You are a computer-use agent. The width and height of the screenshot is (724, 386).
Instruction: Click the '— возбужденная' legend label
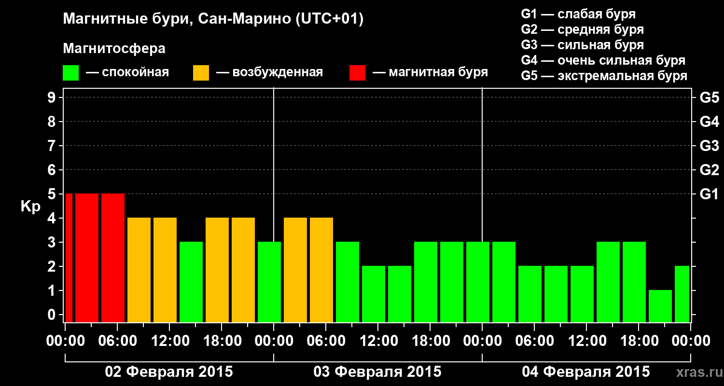269,73
